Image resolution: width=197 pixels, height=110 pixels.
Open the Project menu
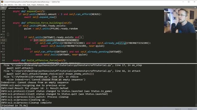(34, 5)
